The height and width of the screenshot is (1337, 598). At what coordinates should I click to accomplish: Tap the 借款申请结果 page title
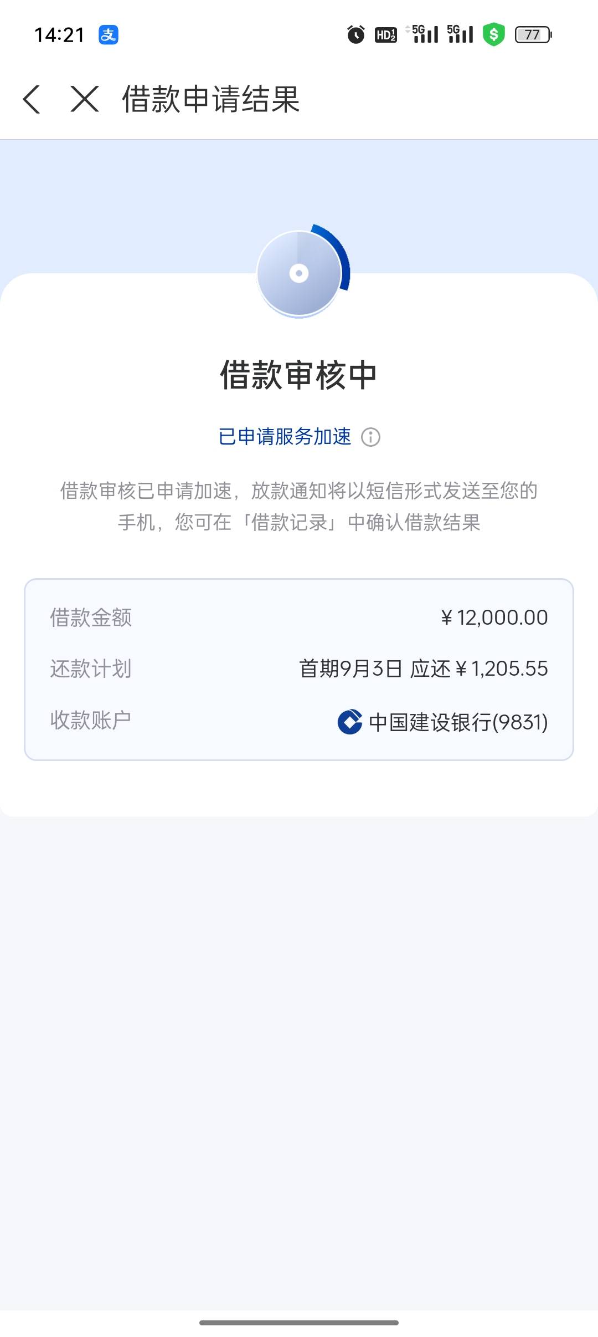pos(211,99)
